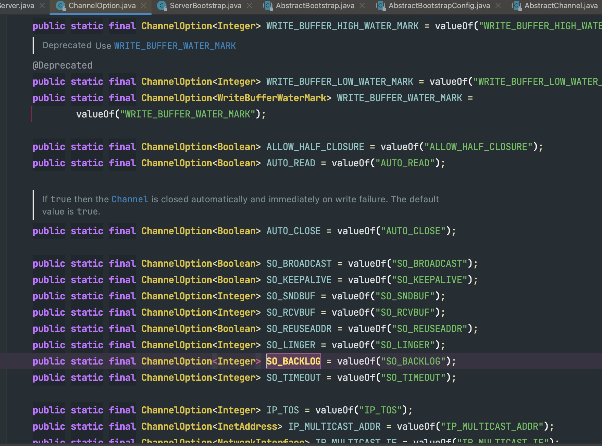Click the IP_MULTICAST_ADDR constant name
The image size is (602, 446).
point(334,426)
